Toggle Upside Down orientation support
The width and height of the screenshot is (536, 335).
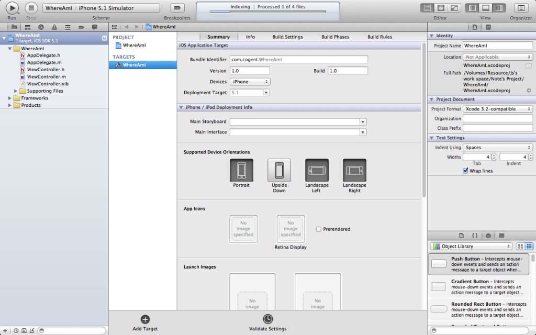point(279,170)
